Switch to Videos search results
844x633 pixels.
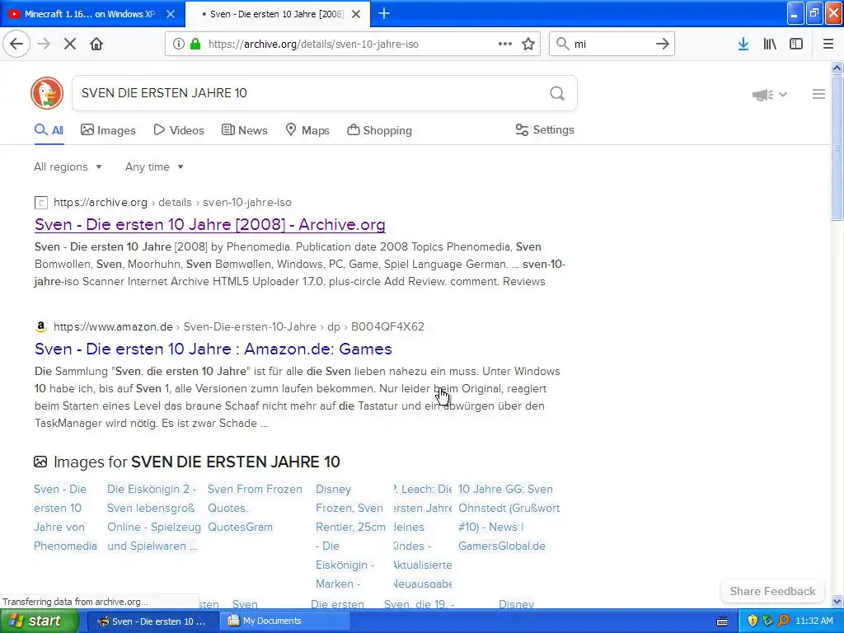(x=179, y=130)
